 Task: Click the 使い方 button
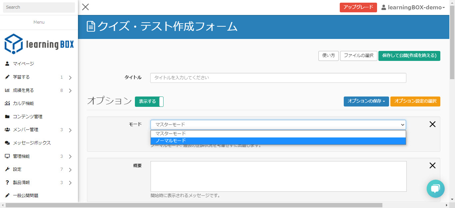click(328, 56)
